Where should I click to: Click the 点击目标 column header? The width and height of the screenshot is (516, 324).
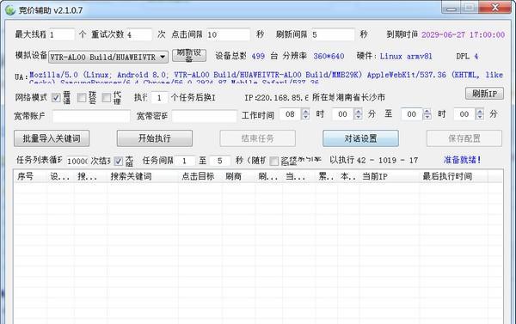click(x=200, y=176)
